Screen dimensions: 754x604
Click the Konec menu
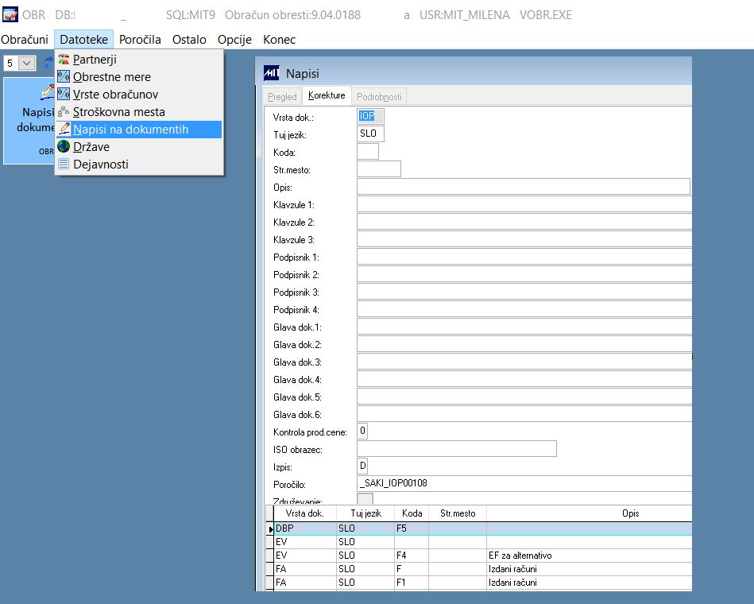click(279, 40)
